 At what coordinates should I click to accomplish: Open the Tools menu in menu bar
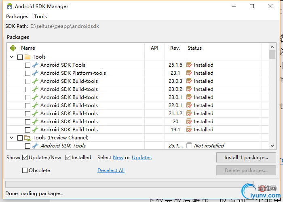click(40, 17)
